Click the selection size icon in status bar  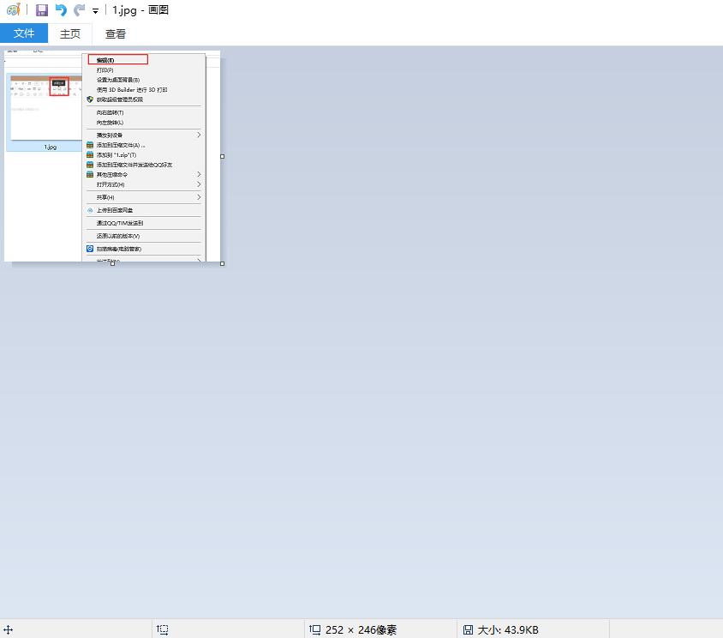pyautogui.click(x=162, y=629)
